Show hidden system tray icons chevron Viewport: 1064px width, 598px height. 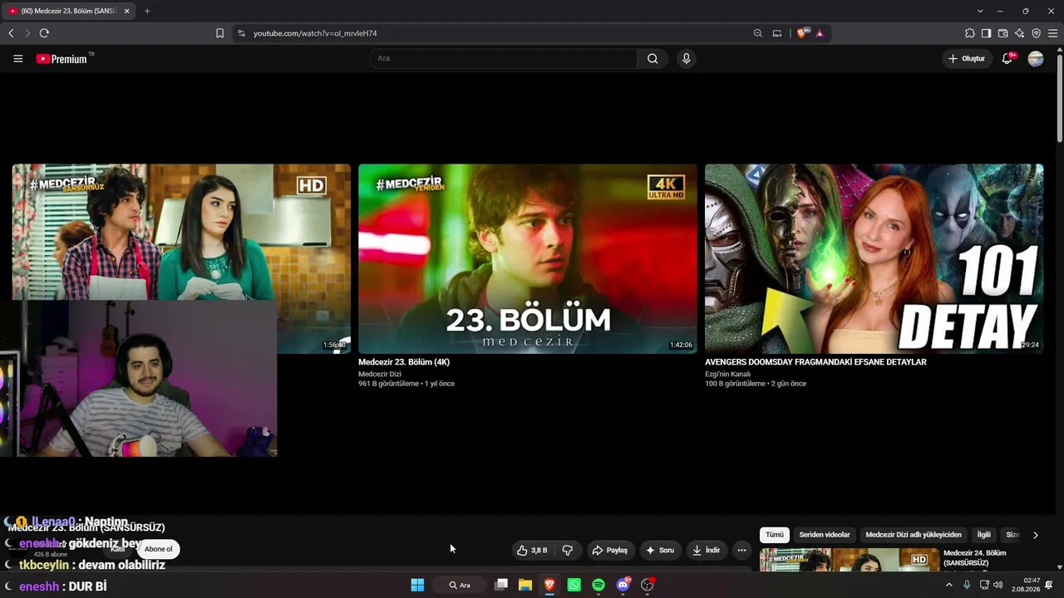coord(949,585)
